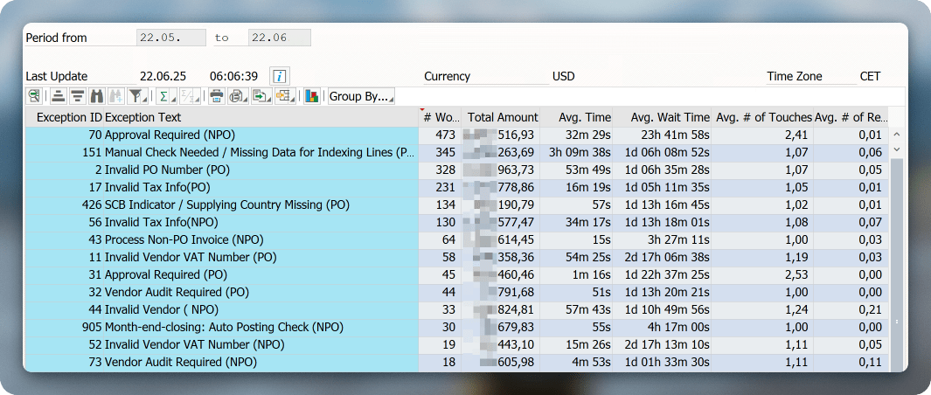The width and height of the screenshot is (931, 395).
Task: Select the Avg. # of Re... header
Action: (851, 118)
